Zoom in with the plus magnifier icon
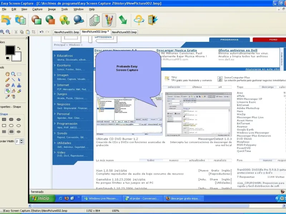This screenshot has height=214, width=286. (2, 32)
